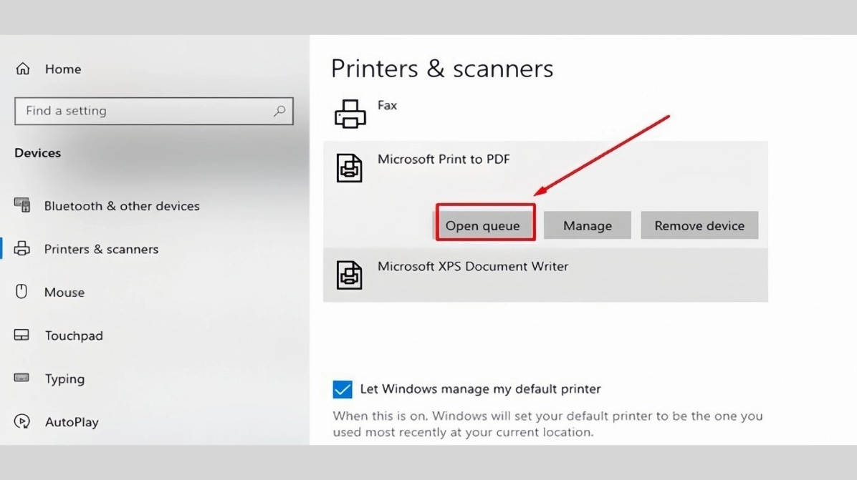Select Microsoft XPS Document Writer entry
857x480 pixels.
pos(545,275)
